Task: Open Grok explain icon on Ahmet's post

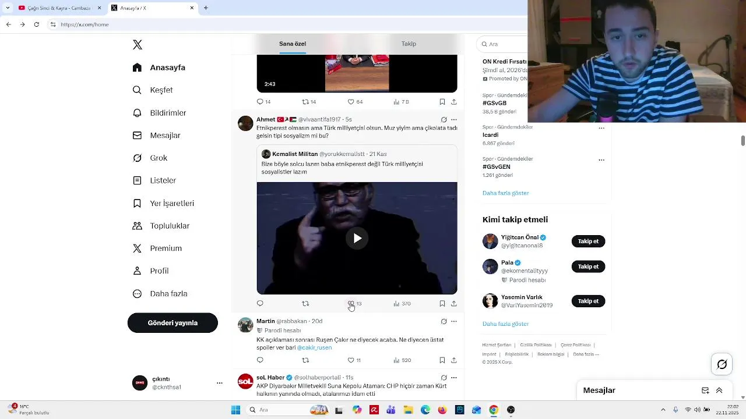Action: (x=444, y=120)
